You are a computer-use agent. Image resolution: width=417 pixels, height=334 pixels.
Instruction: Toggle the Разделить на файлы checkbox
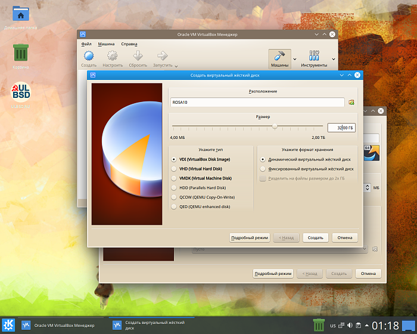263,178
